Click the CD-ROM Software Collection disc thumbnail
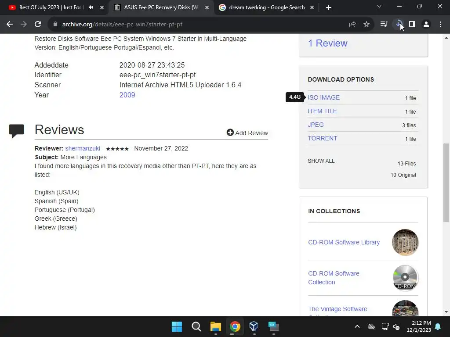 [405, 278]
